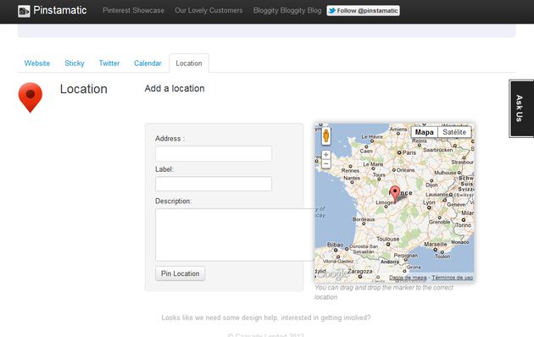Click Follow @pinstamatic button
Screen dimensions: 534x337
pos(363,10)
